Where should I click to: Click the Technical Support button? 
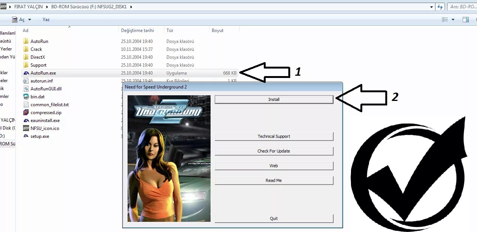[274, 136]
